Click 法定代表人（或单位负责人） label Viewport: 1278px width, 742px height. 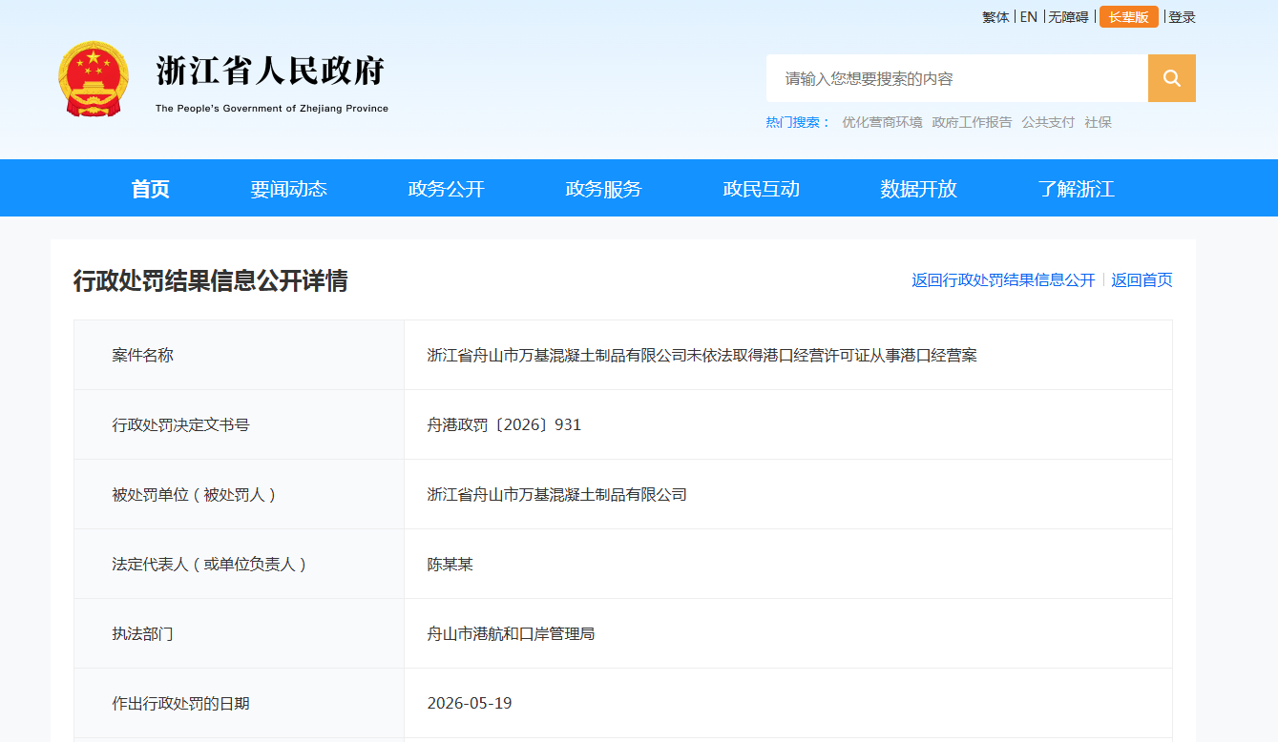209,565
